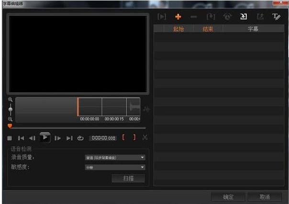Click the orange scrubber handle
Image resolution: width=289 pixels, height=204 pixels.
[x=10, y=126]
